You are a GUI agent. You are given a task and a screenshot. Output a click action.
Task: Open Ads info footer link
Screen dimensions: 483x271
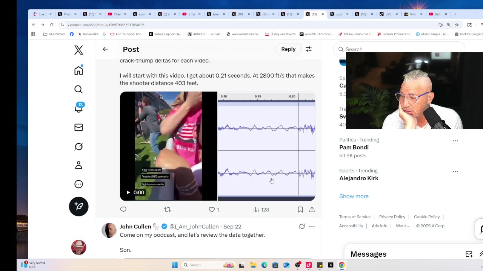[x=379, y=226]
